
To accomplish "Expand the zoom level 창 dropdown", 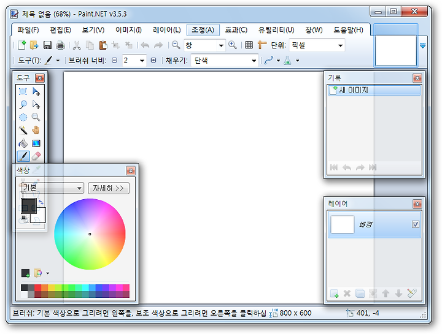I will (x=221, y=45).
